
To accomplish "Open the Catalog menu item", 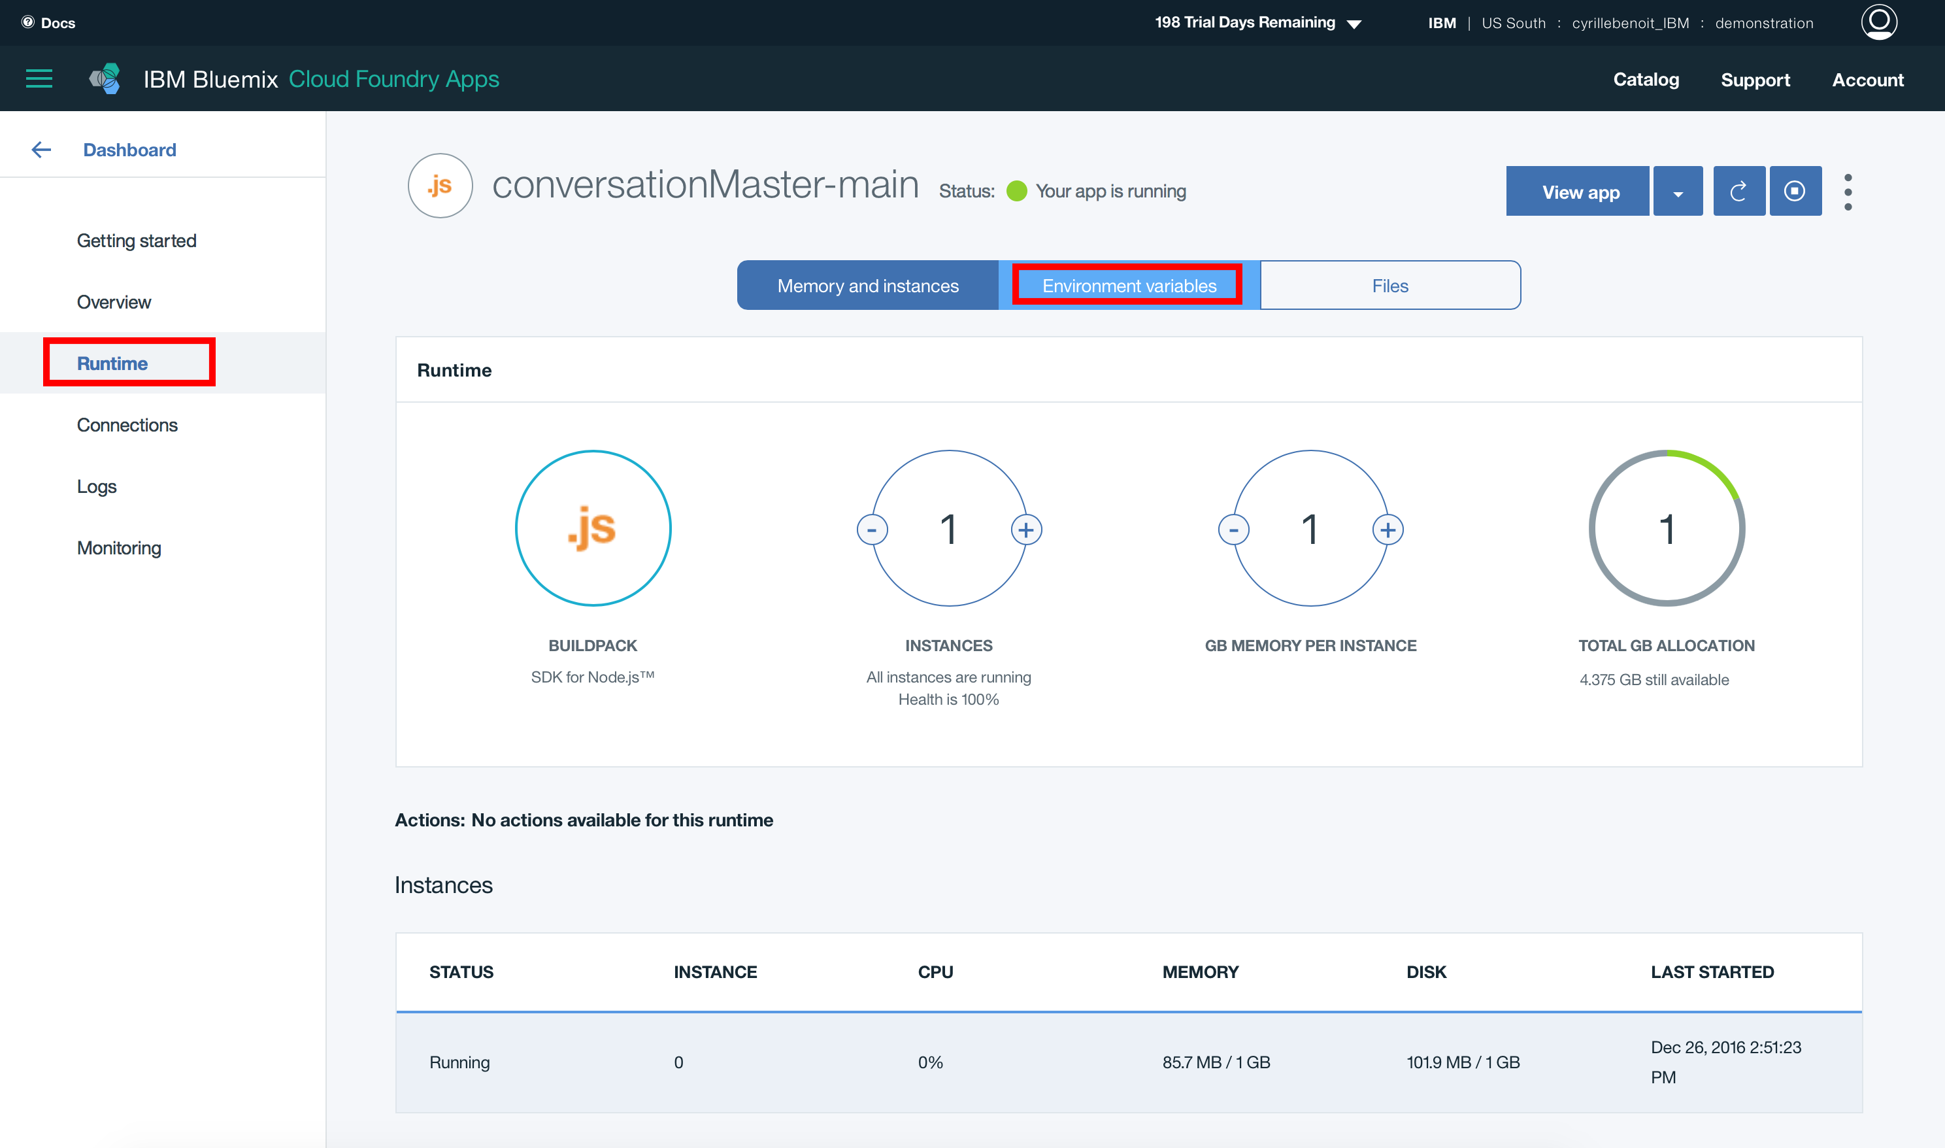I will click(1646, 80).
